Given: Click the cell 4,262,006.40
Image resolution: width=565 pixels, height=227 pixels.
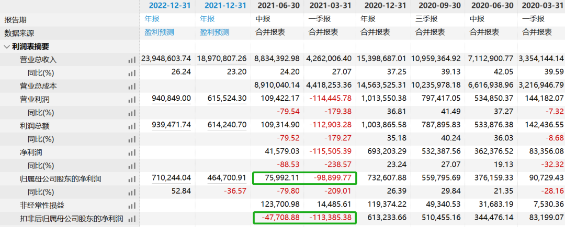Looking at the screenshot, I should click(329, 59).
